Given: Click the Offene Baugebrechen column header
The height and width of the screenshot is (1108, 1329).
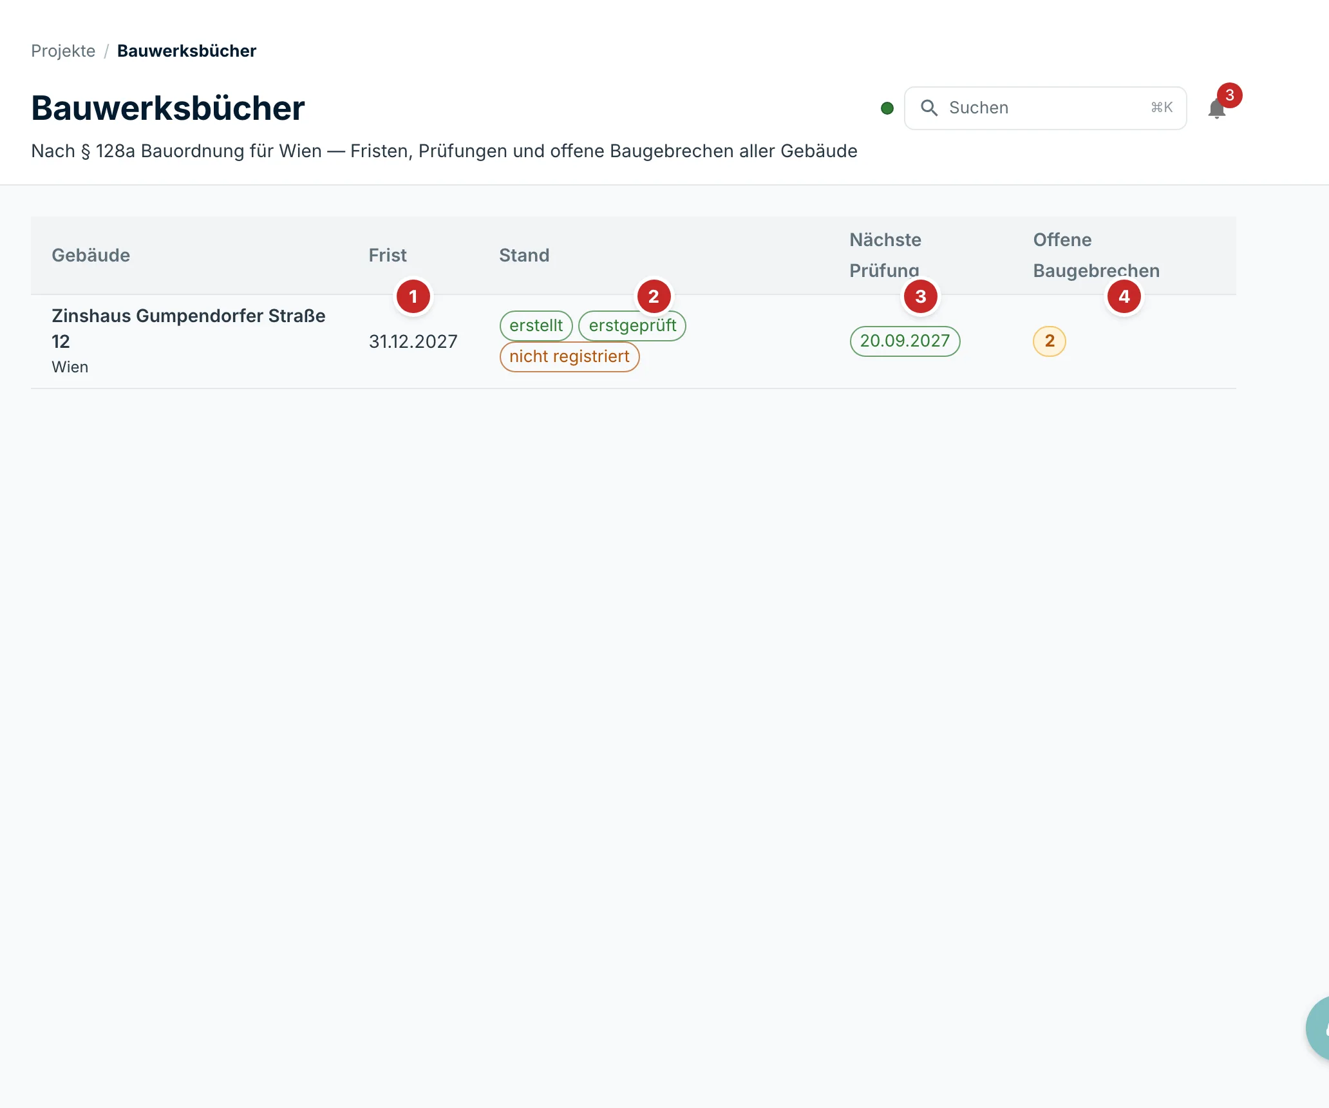Looking at the screenshot, I should 1097,255.
